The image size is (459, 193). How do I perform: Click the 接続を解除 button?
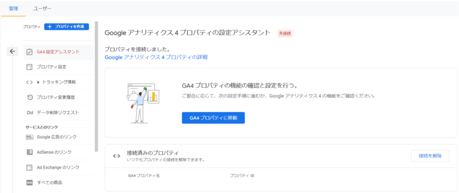pos(430,155)
